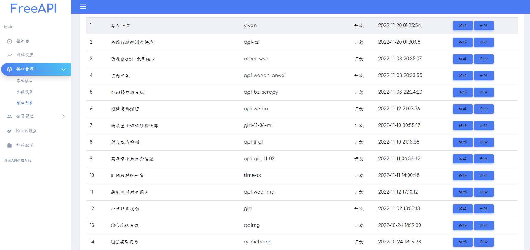Click the 邮箱配置 briefcase icon
The width and height of the screenshot is (530, 250).
click(x=10, y=145)
